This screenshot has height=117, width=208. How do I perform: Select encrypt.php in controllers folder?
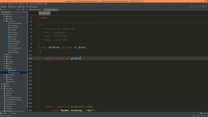click(x=13, y=32)
